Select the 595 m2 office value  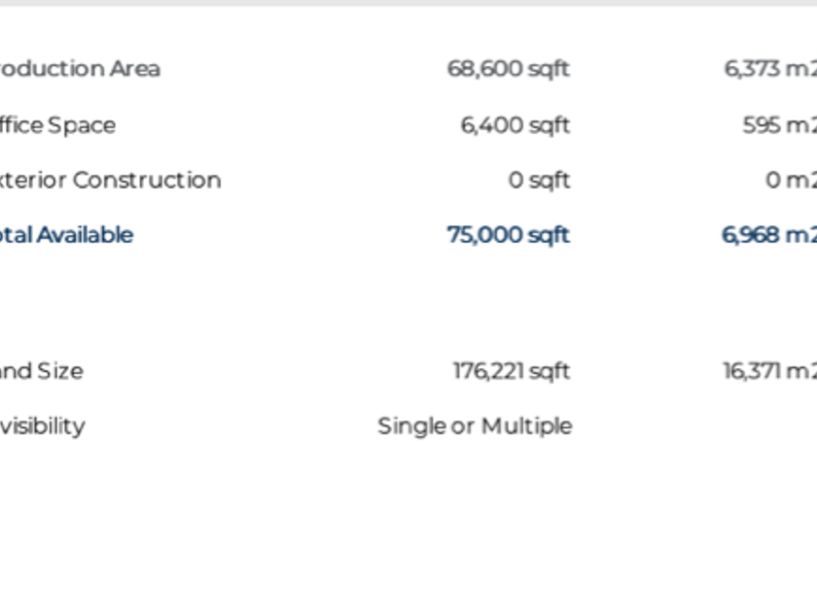(779, 125)
